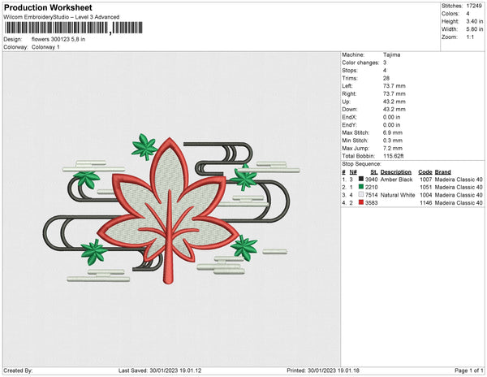Viewport: 487px width, 377px height.
Task: Click the 'Brand' column header
Action: (443, 172)
